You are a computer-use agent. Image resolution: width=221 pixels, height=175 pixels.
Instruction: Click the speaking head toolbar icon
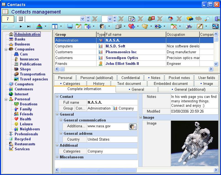point(103,26)
